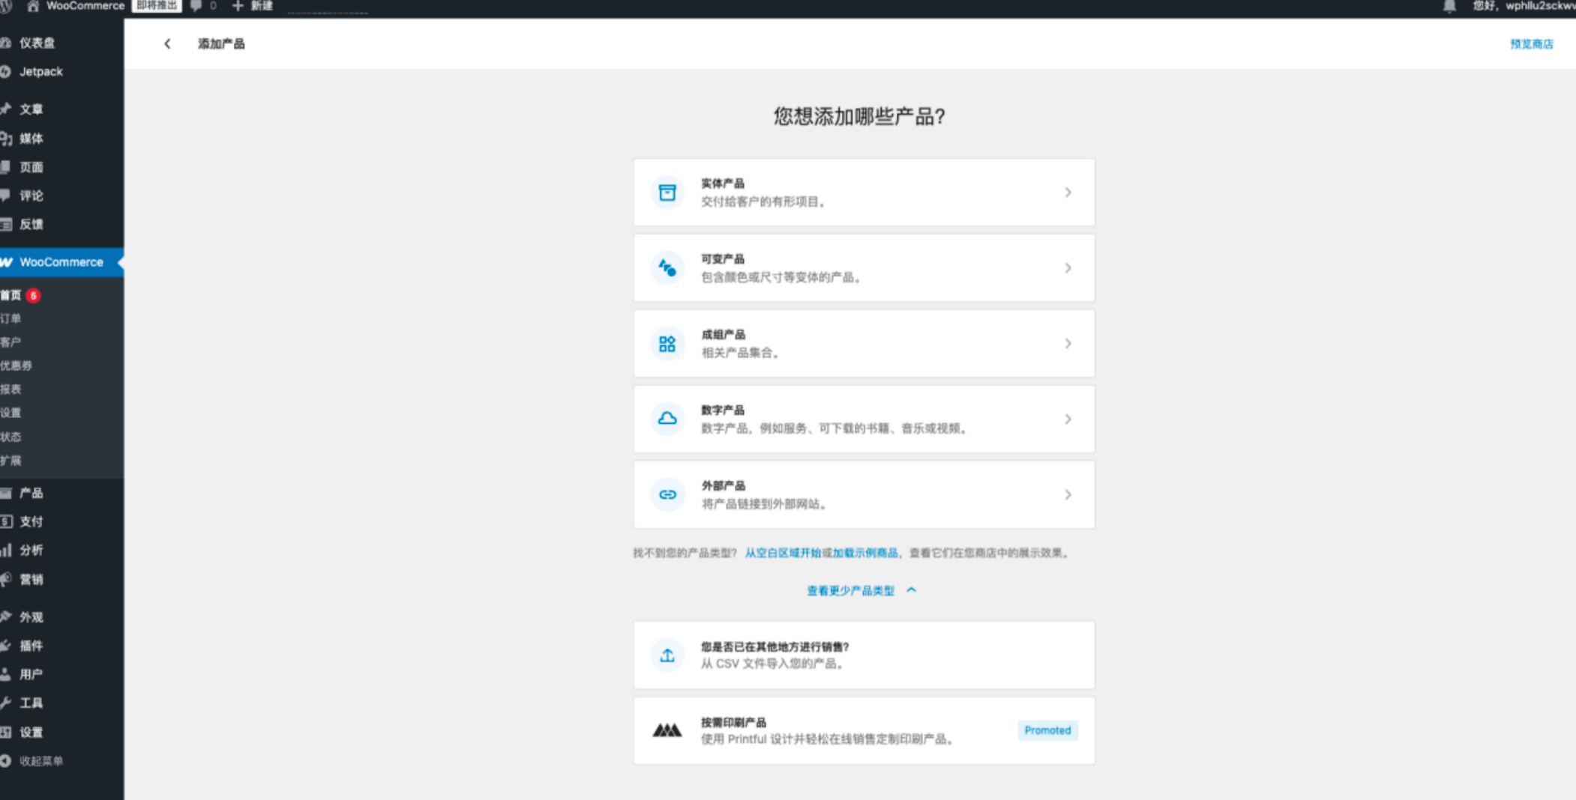Click the 加载示例商品 link
The width and height of the screenshot is (1576, 800).
pos(865,553)
